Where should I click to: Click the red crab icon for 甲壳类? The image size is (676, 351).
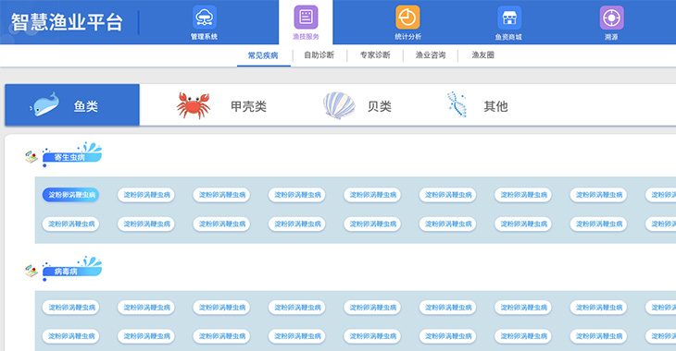click(x=194, y=105)
